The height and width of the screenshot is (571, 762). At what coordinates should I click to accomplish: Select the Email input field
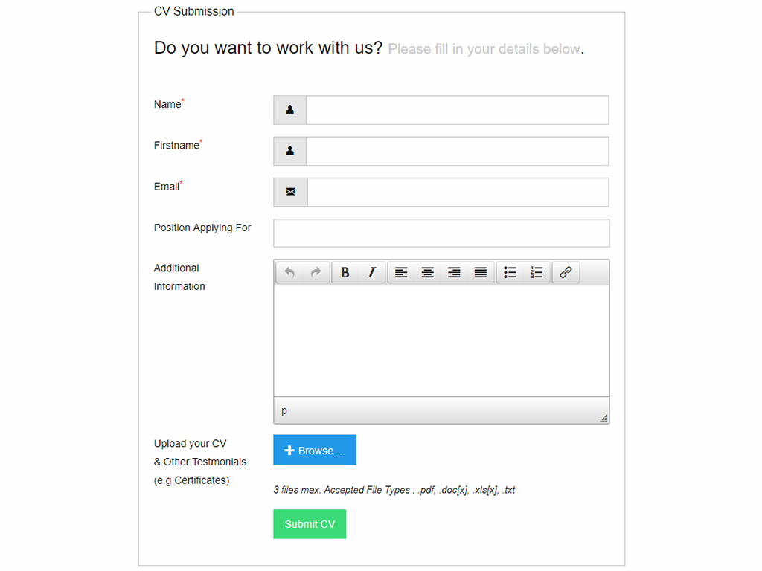point(458,192)
